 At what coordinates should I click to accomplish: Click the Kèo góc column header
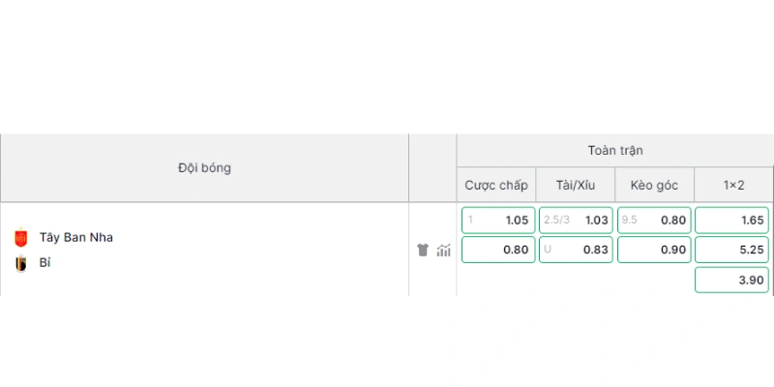[654, 185]
